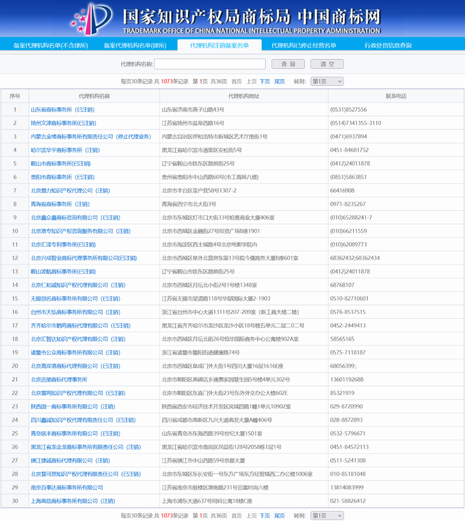Select phone number 13601192688
Viewport: 465px width, 521px height.
(347, 380)
